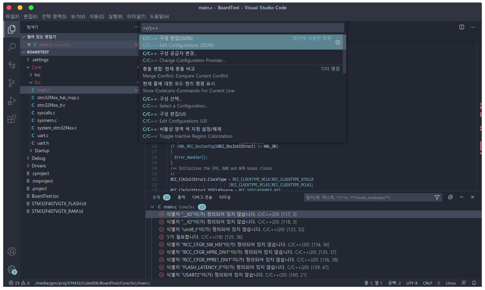
Task: Click error icon of first "__IO" problem
Action: 161,214
